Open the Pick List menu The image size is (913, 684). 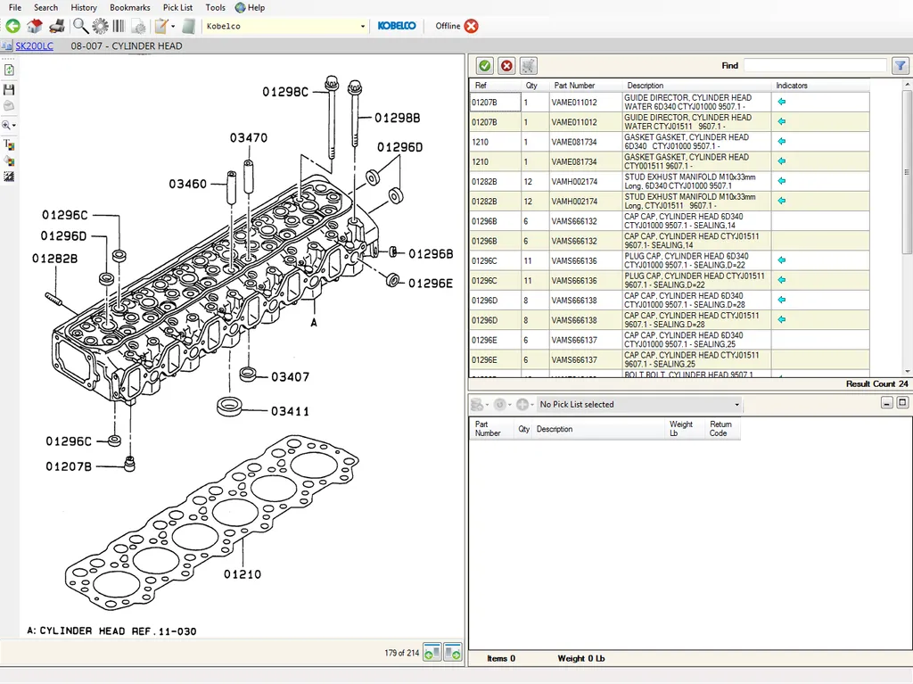(x=177, y=7)
